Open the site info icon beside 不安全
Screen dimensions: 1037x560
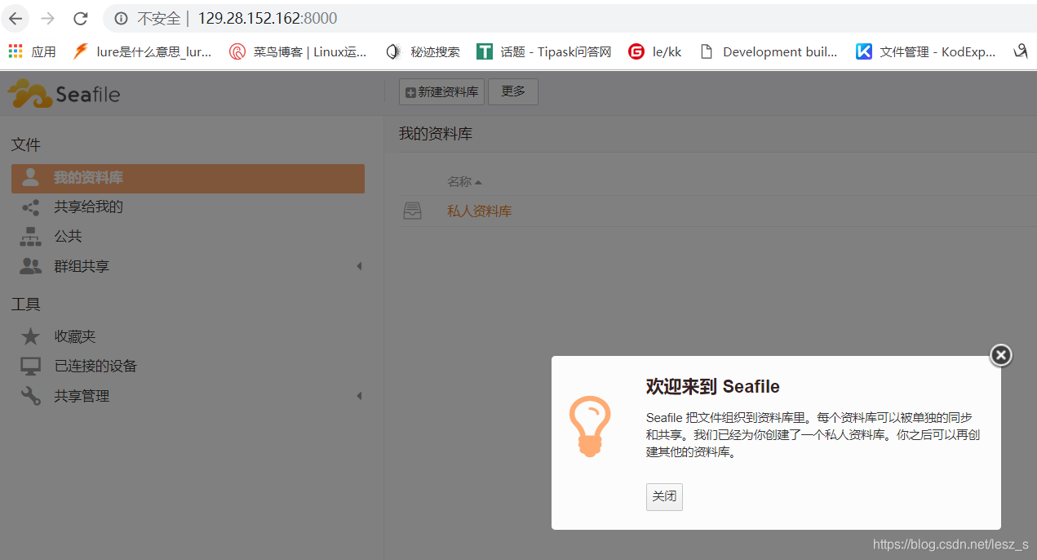[121, 18]
